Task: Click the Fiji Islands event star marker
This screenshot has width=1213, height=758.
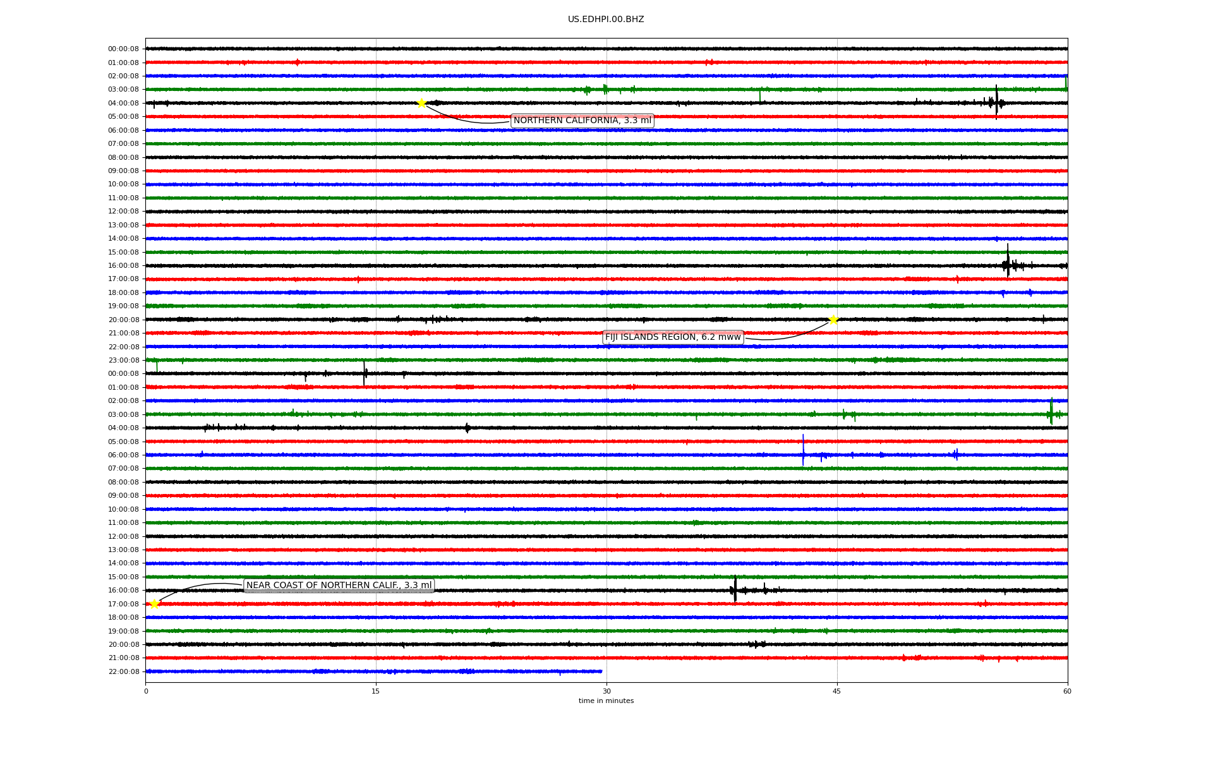Action: (833, 320)
